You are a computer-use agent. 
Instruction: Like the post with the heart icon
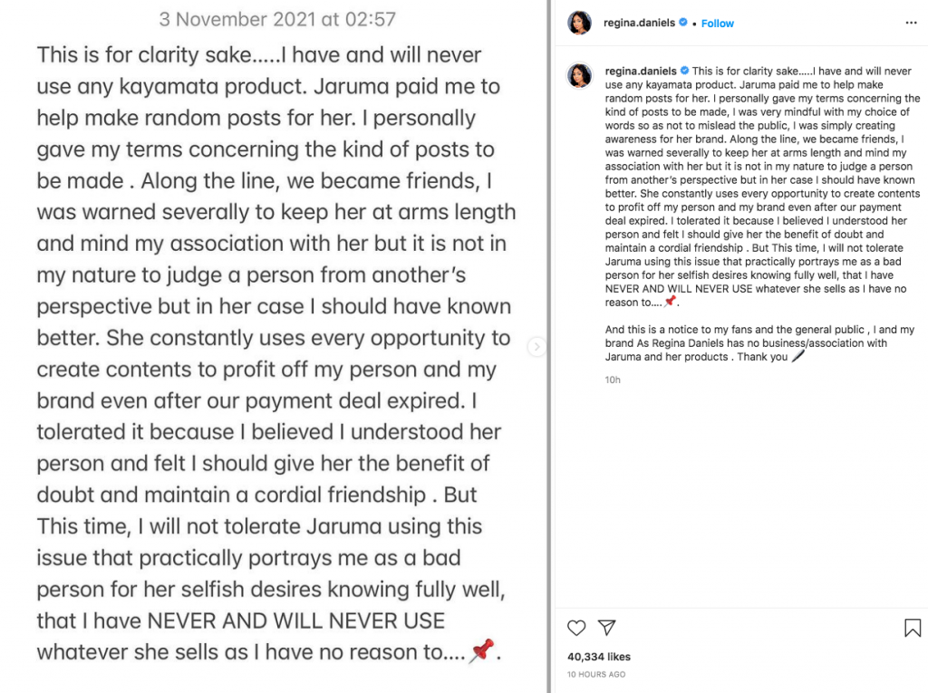[x=575, y=627]
